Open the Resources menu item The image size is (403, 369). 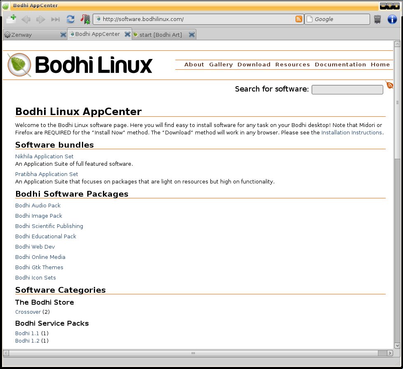point(293,65)
